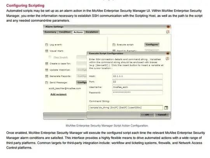Screen dimensions: 210x158
Task: Toggle the Log event checkbox
Action: click(x=47, y=44)
